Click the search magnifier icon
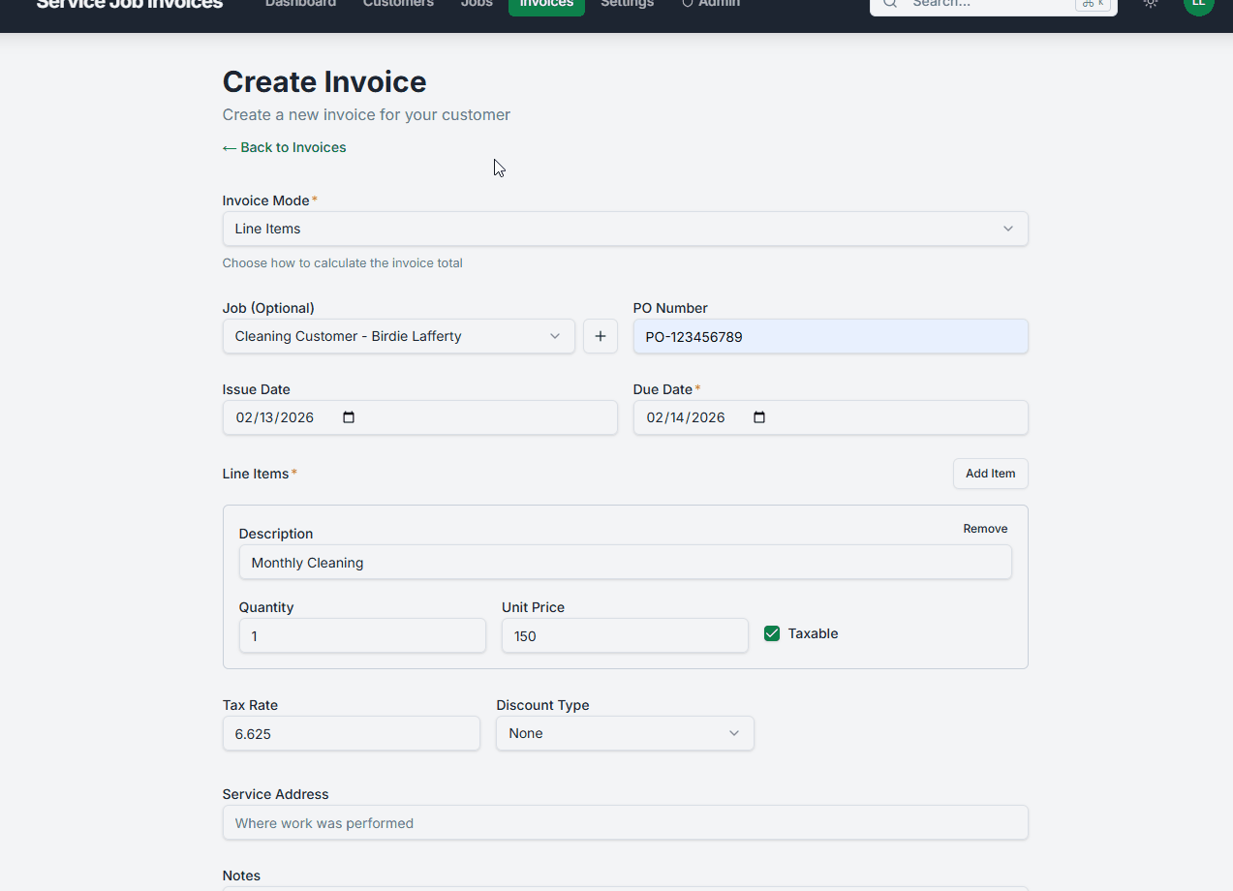 pyautogui.click(x=889, y=5)
